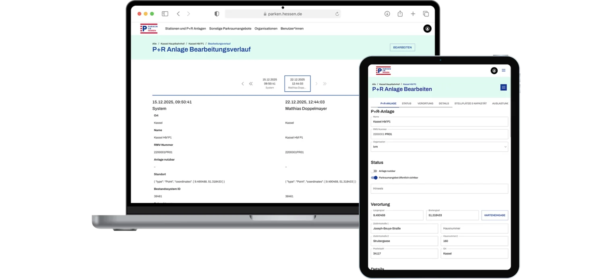Follow 'Kassel Hbf P1' breadcrumb on the laptop
This screenshot has height=279, width=612.
[196, 43]
